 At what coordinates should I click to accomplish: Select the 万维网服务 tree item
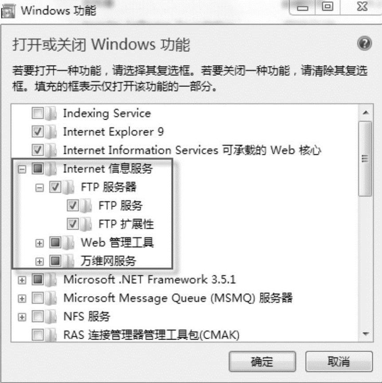(108, 261)
